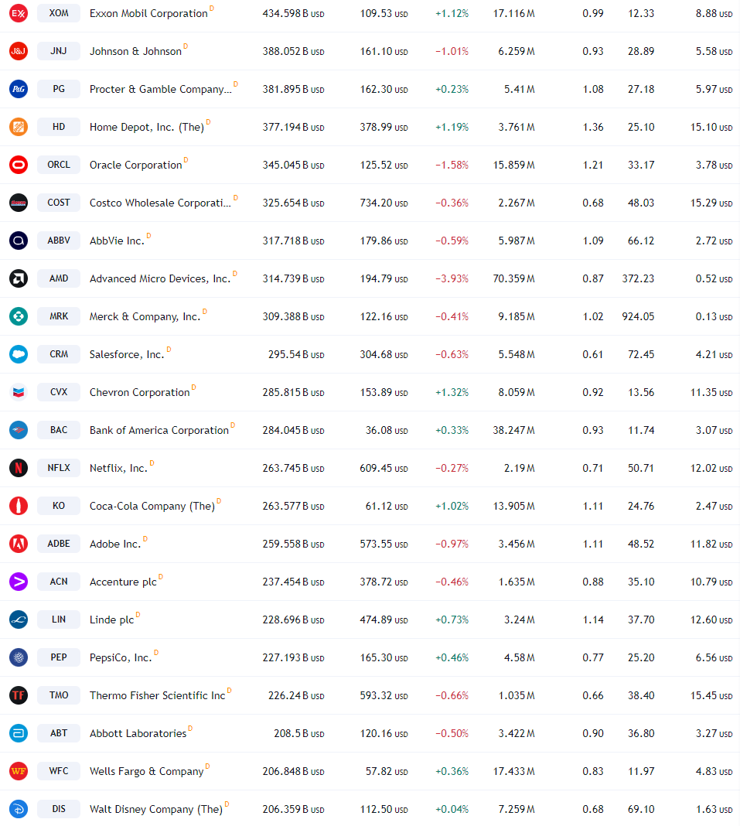The height and width of the screenshot is (826, 740).
Task: Click the Wells Fargo WF logo icon
Action: [x=19, y=771]
